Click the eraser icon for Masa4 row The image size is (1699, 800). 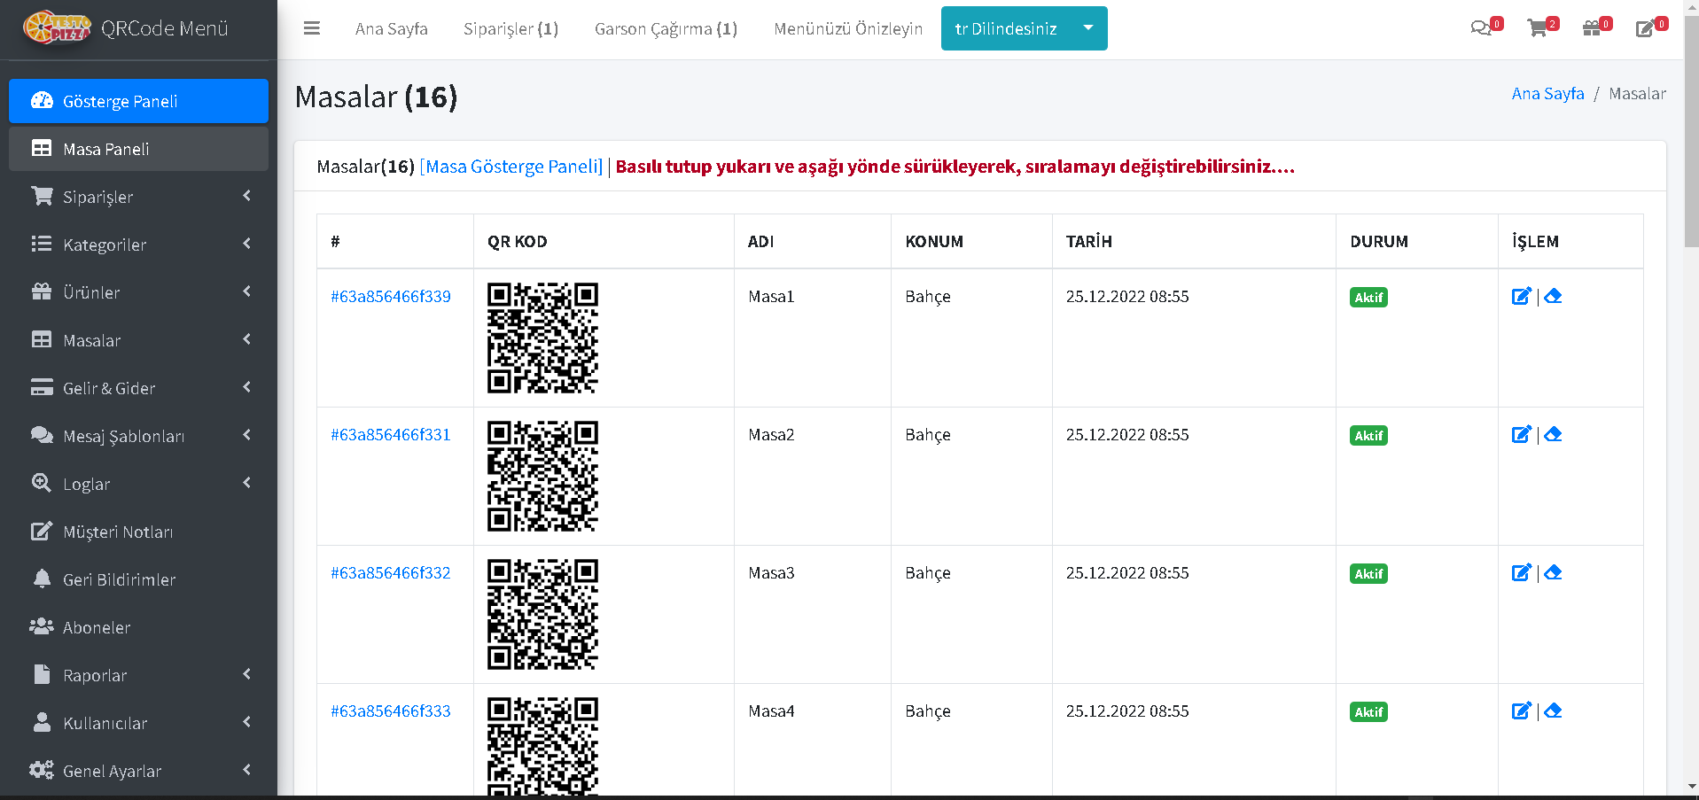pyautogui.click(x=1553, y=711)
